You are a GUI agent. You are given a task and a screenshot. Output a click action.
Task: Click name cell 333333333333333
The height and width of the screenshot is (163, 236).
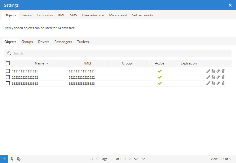point(25,84)
